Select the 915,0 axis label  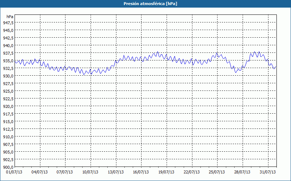pyautogui.click(x=8, y=122)
